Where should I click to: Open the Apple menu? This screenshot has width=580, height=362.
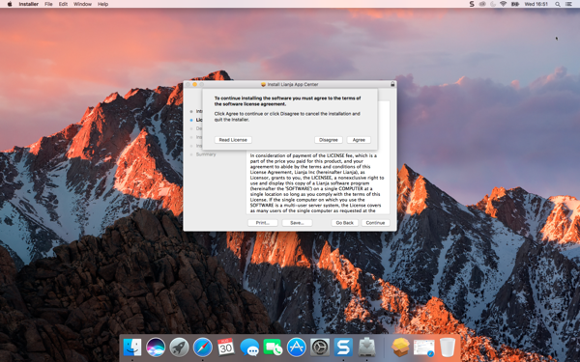tap(10, 4)
